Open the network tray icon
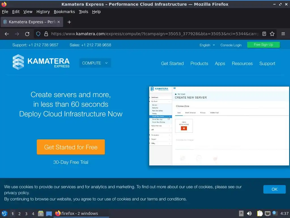This screenshot has width=290, height=218. pyautogui.click(x=267, y=213)
